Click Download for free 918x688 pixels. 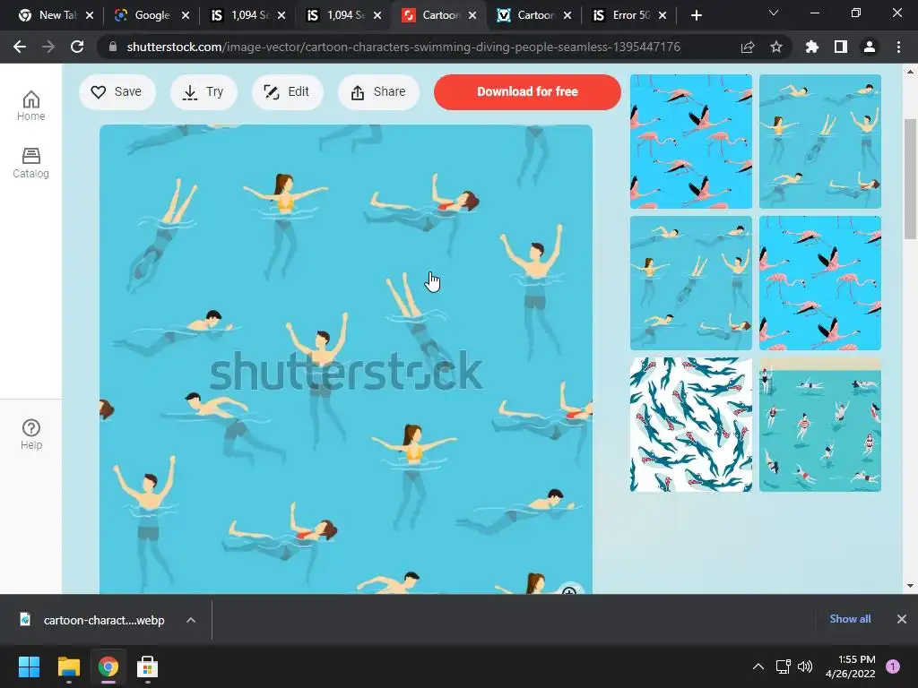pyautogui.click(x=527, y=92)
